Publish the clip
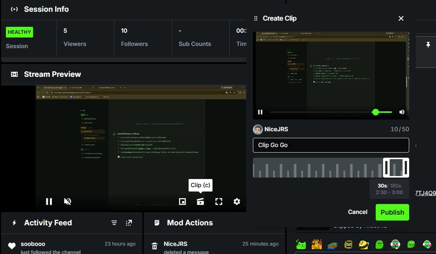The height and width of the screenshot is (254, 436). tap(392, 212)
